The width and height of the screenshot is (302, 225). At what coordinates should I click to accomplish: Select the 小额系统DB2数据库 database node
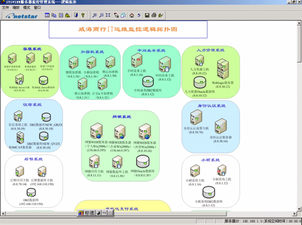coord(209,192)
